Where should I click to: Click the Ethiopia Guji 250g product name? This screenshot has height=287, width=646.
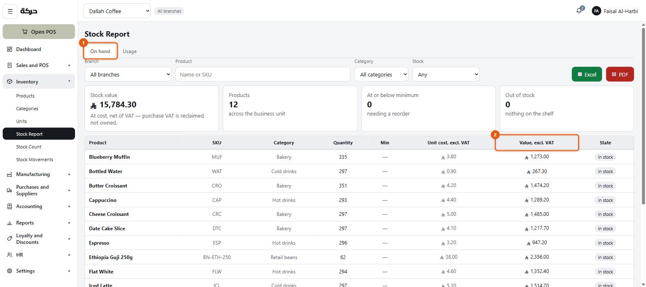click(111, 257)
